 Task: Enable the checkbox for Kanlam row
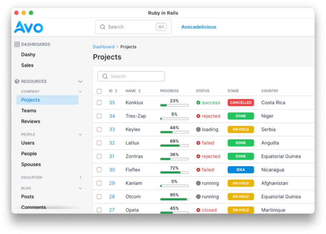click(99, 183)
